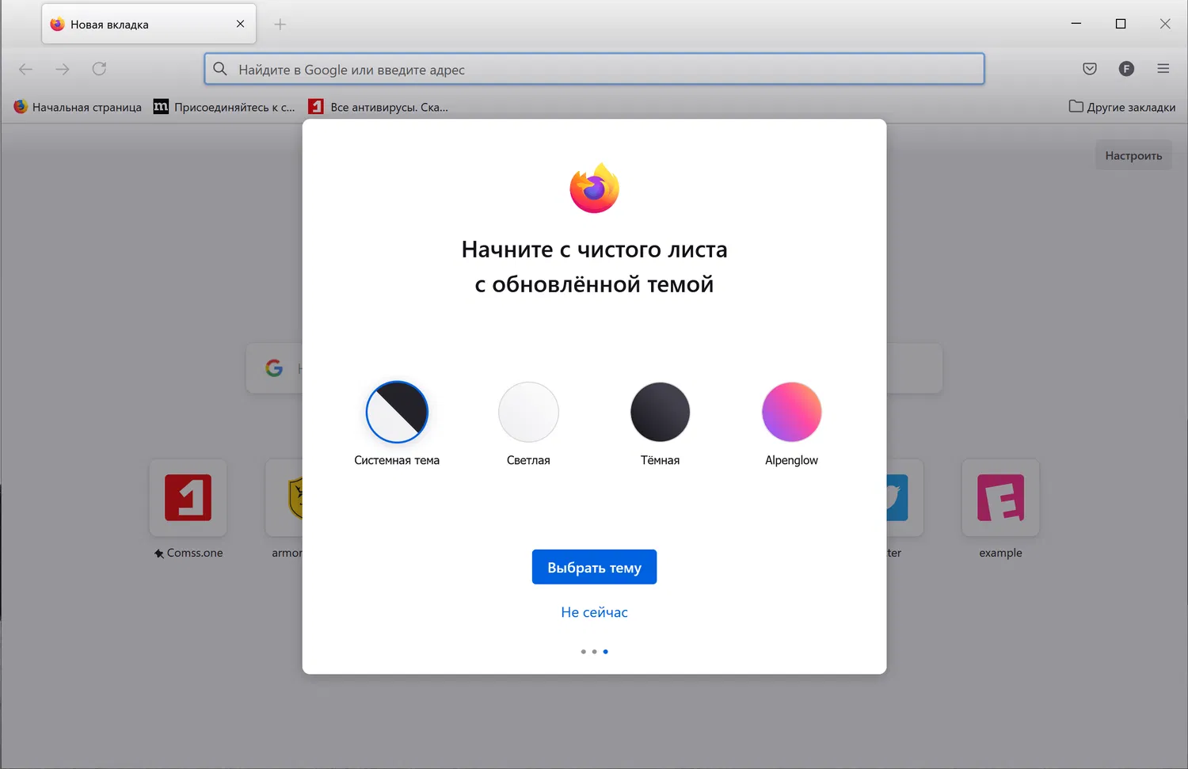
Task: Choose the Light (Светлая) theme circle
Action: coord(528,412)
